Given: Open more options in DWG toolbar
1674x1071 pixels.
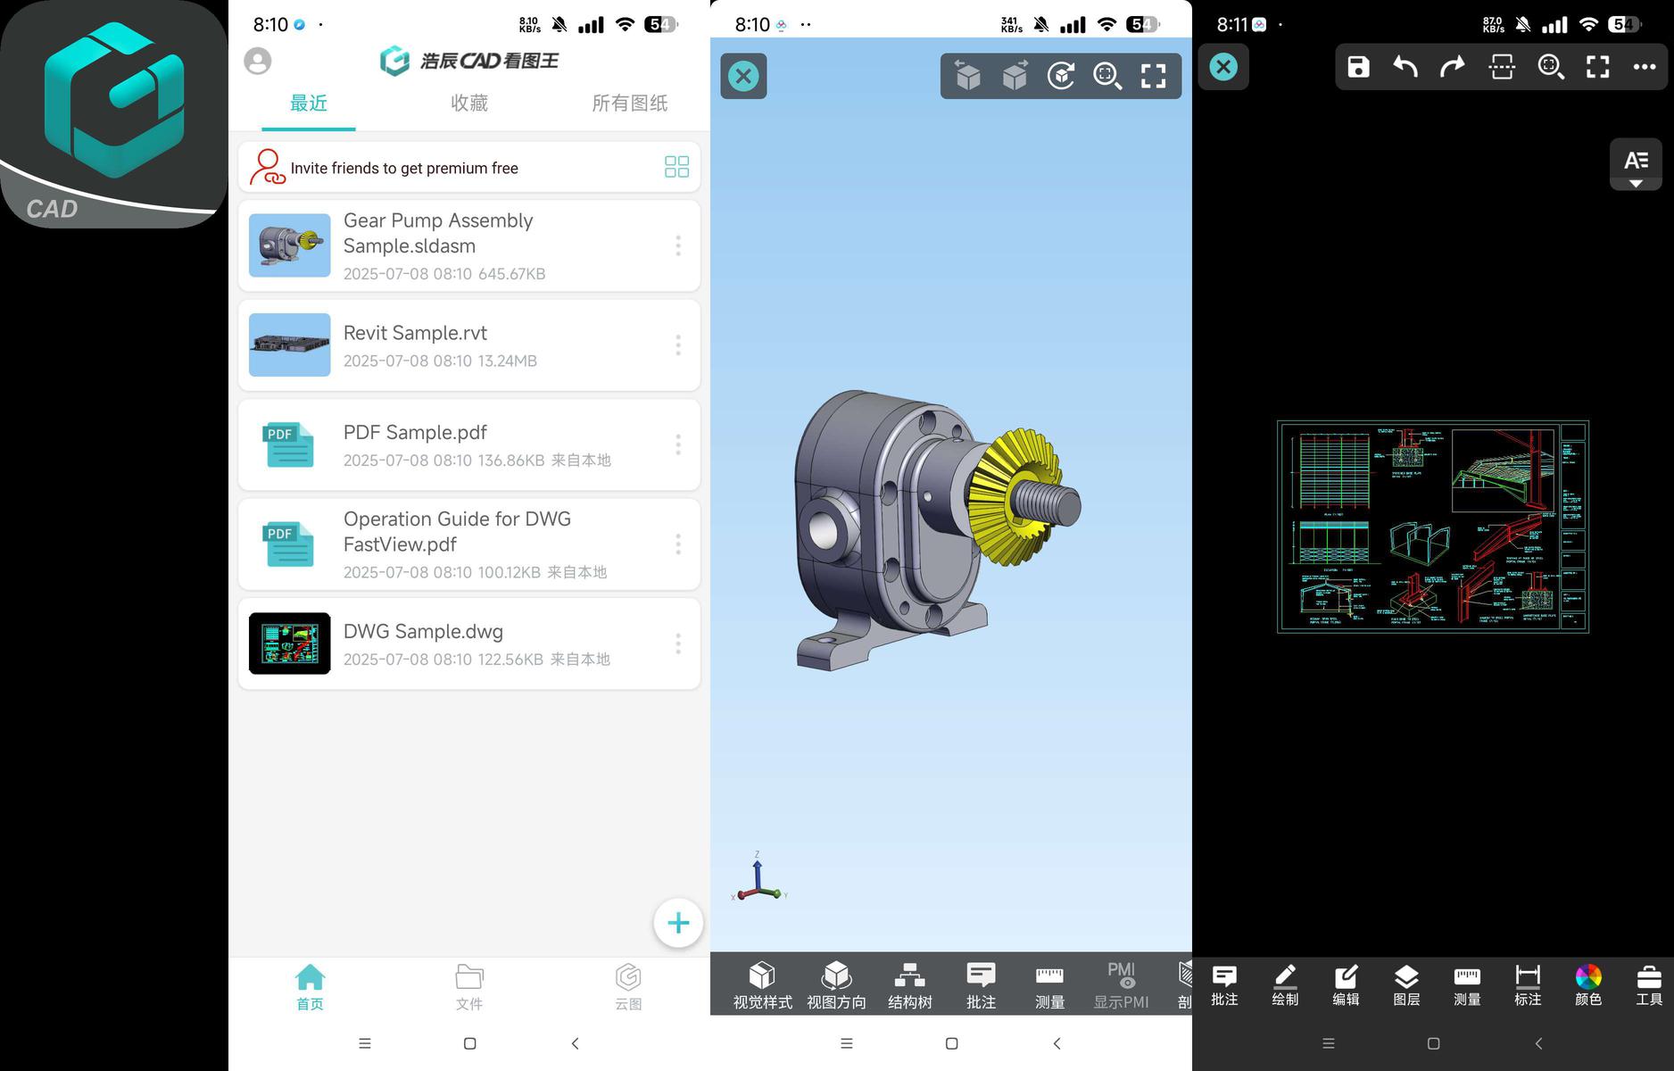Looking at the screenshot, I should point(1644,67).
